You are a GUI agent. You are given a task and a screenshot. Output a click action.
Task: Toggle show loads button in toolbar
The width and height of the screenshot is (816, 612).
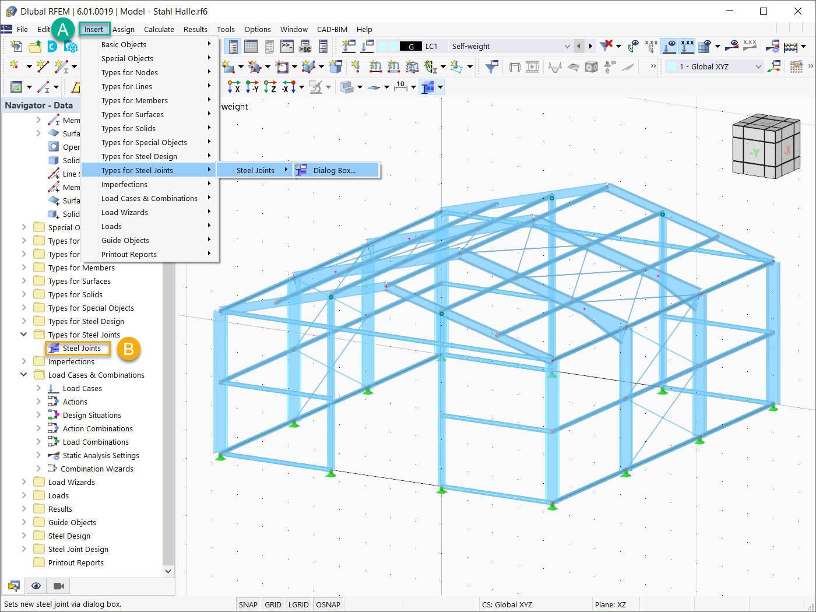tap(670, 46)
